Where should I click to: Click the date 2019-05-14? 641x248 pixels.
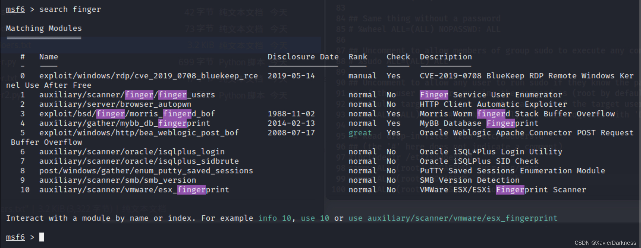291,76
